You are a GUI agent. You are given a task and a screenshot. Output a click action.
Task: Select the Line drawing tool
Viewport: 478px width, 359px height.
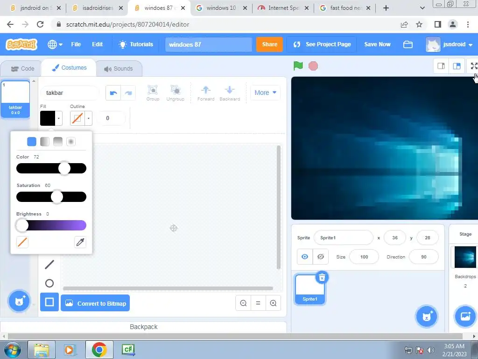click(x=49, y=265)
